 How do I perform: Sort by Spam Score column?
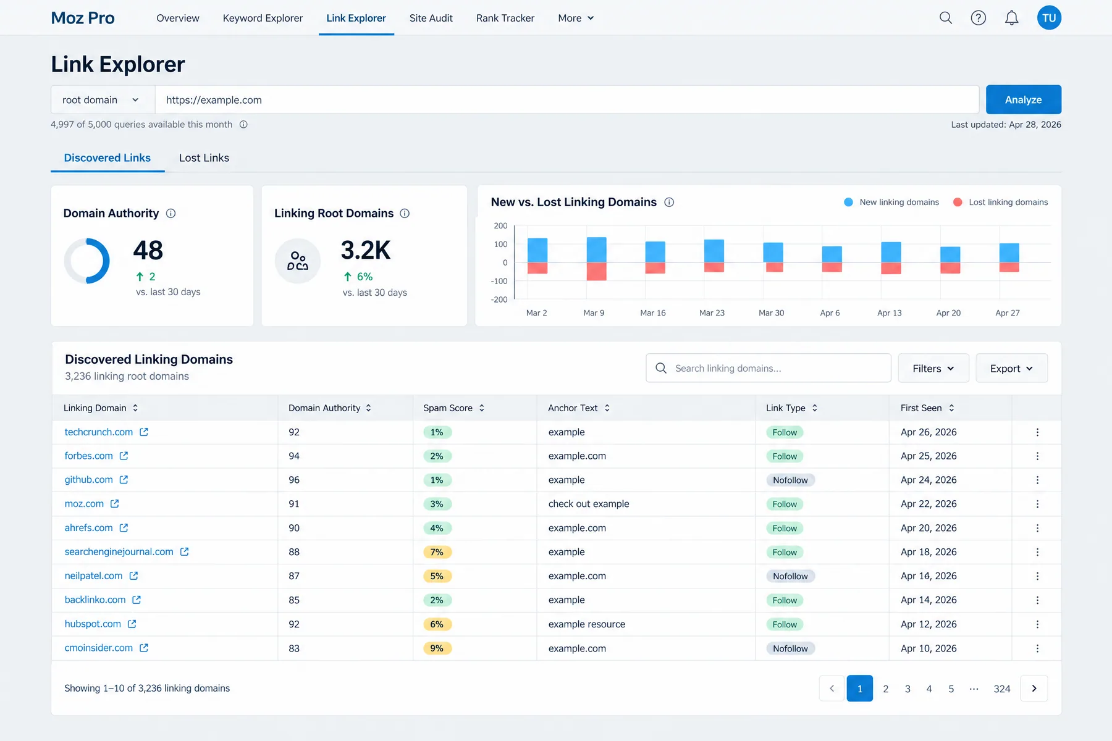(453, 408)
